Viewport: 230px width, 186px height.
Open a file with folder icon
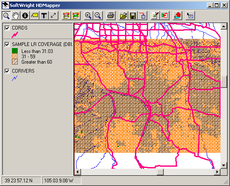tap(123, 16)
